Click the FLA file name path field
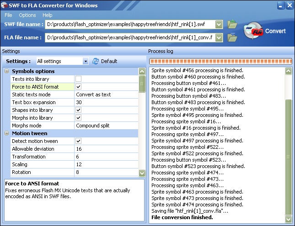295x226 pixels. (130, 37)
